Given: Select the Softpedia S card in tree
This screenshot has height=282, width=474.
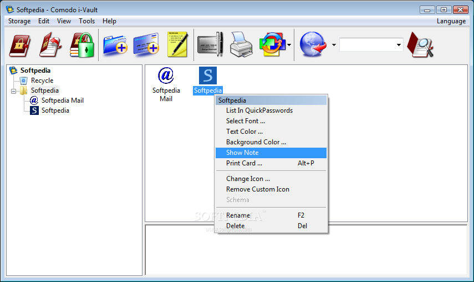Looking at the screenshot, I should pyautogui.click(x=55, y=110).
